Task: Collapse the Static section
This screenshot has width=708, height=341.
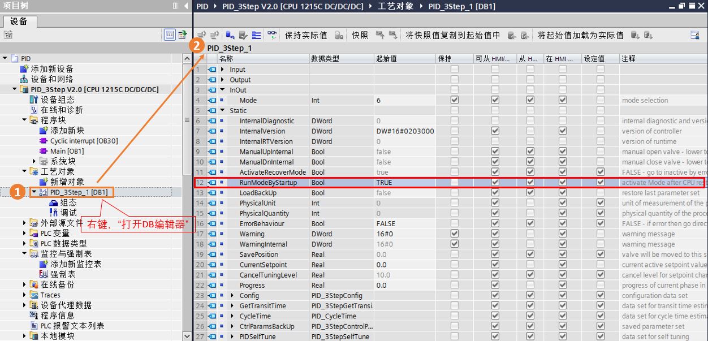Action: (x=223, y=110)
